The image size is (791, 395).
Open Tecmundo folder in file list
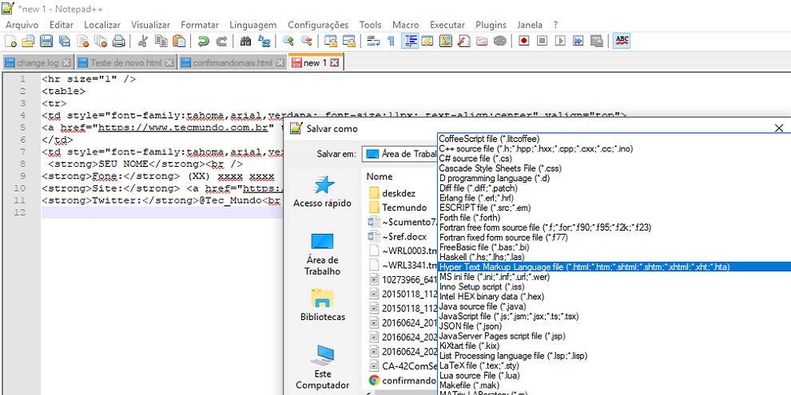(x=399, y=207)
